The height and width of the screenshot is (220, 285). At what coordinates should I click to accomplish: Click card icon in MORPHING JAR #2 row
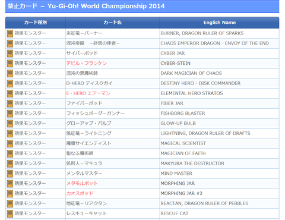pyautogui.click(x=10, y=194)
